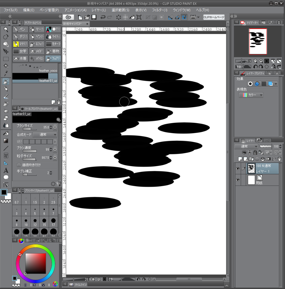The height and width of the screenshot is (289, 285).
Task: Select the Balloon tool
Action: pos(6,177)
